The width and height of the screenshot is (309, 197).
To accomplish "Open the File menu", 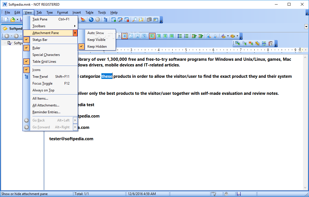I will [7, 12].
